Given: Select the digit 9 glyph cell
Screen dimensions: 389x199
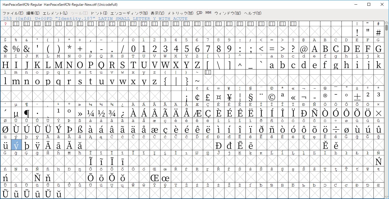Looking at the screenshot, I should pyautogui.click(x=229, y=48).
